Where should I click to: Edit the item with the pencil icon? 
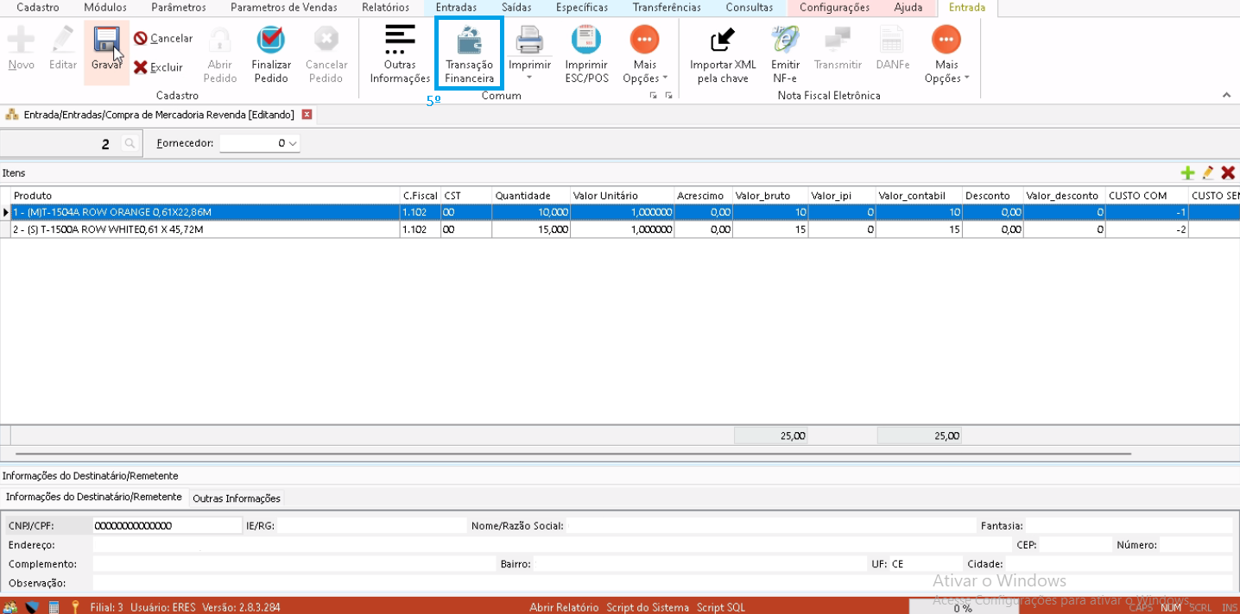(1207, 173)
